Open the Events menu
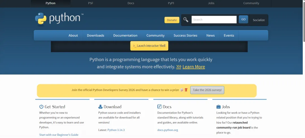This screenshot has width=305, height=138. tap(229, 35)
